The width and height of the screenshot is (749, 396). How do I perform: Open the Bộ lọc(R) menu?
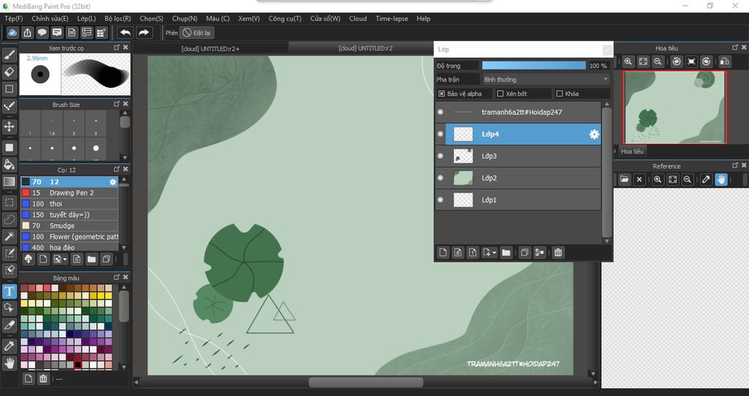[118, 18]
